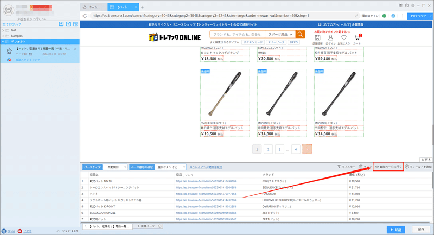Switch to the 【バット browser tab
Screen dimensions: 434x235
124,7
